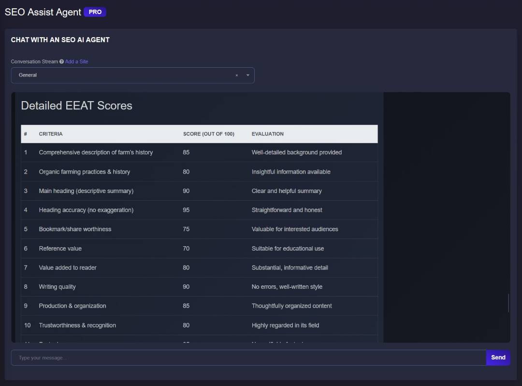Image resolution: width=522 pixels, height=386 pixels.
Task: Click 'Organic farming practices & history' cell
Action: pyautogui.click(x=85, y=172)
